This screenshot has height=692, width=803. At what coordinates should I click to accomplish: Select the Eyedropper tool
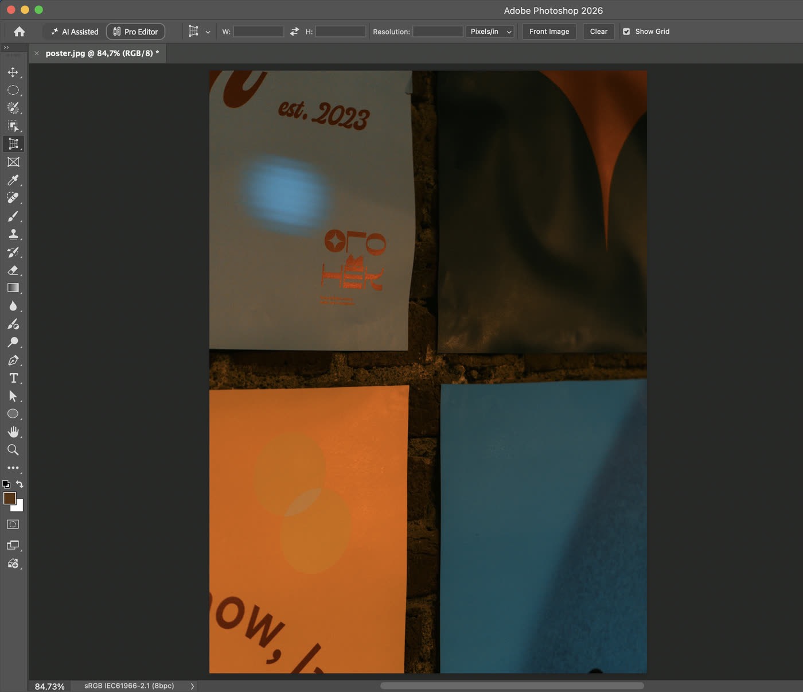[13, 180]
